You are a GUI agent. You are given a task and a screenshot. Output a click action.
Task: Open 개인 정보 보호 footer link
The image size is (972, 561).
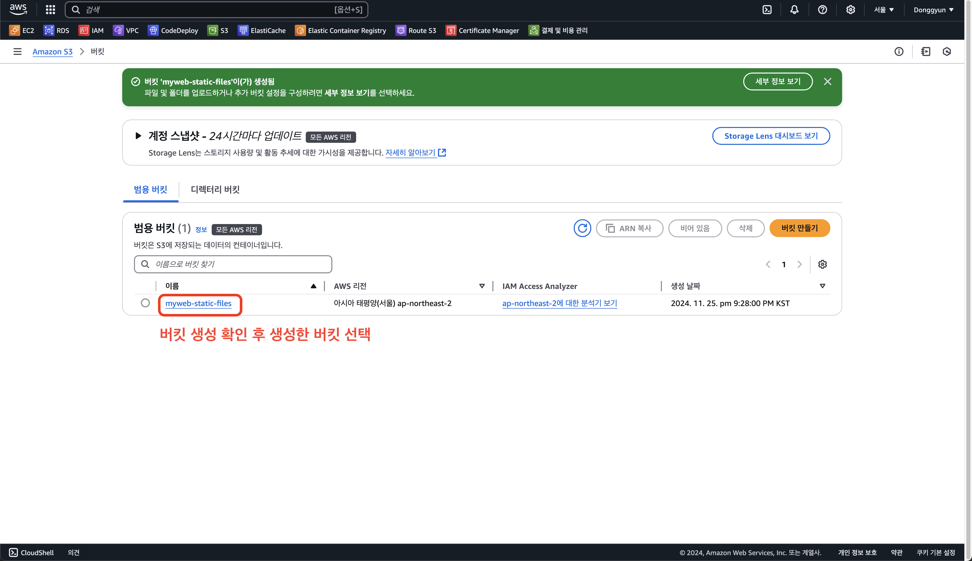[857, 553]
